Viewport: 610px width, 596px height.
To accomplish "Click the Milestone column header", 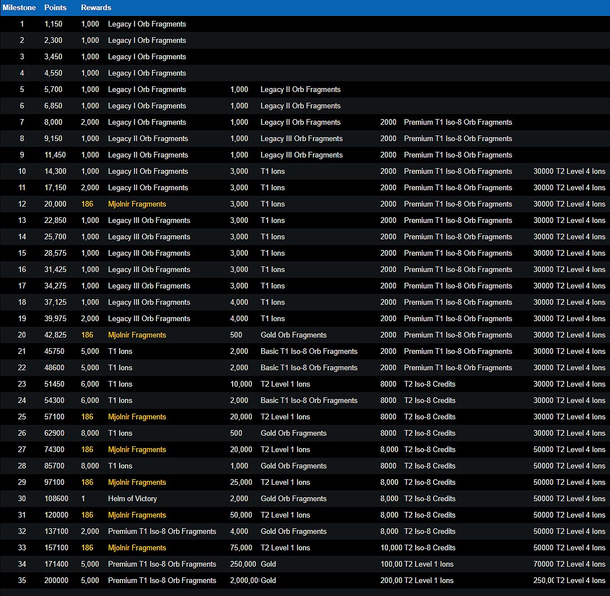I will [x=19, y=8].
